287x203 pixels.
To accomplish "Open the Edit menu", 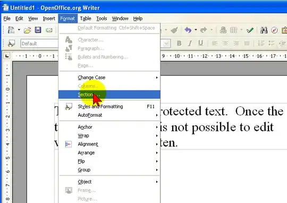I will 19,19.
